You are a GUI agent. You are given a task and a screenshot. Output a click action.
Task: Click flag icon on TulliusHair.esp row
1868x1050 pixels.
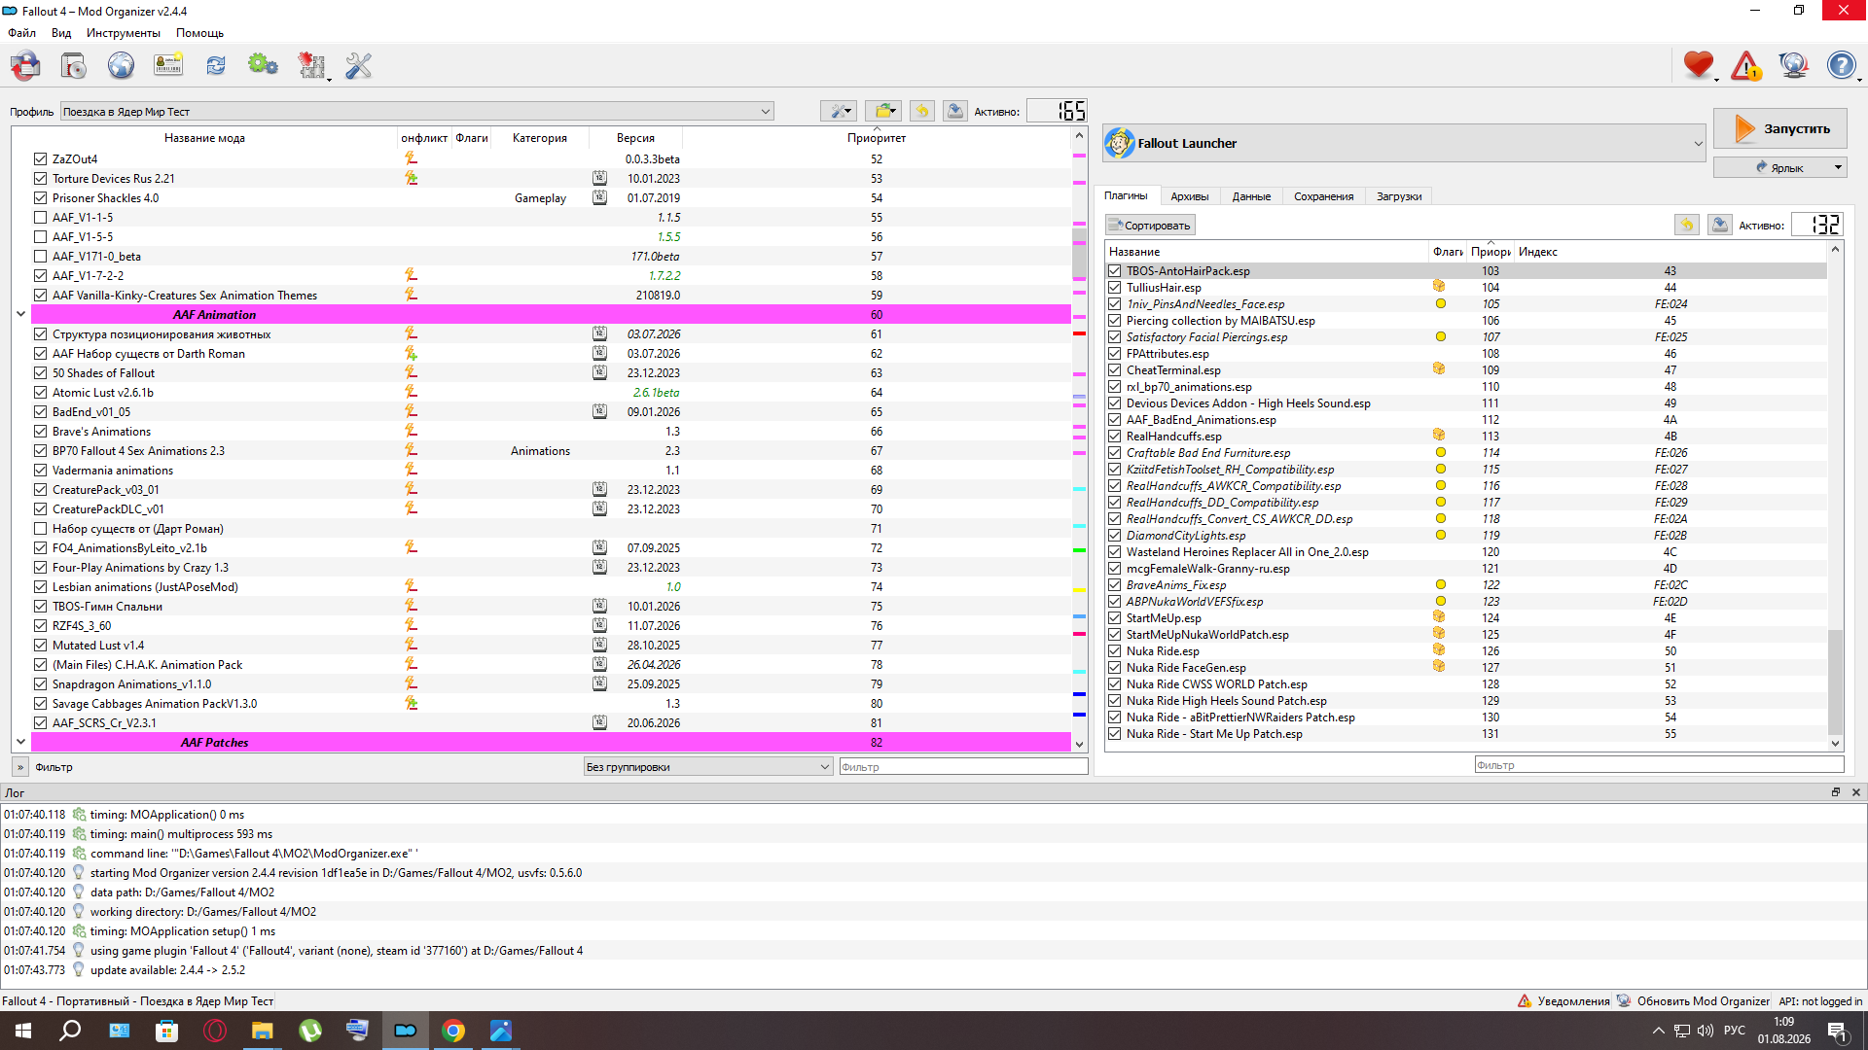1439,287
